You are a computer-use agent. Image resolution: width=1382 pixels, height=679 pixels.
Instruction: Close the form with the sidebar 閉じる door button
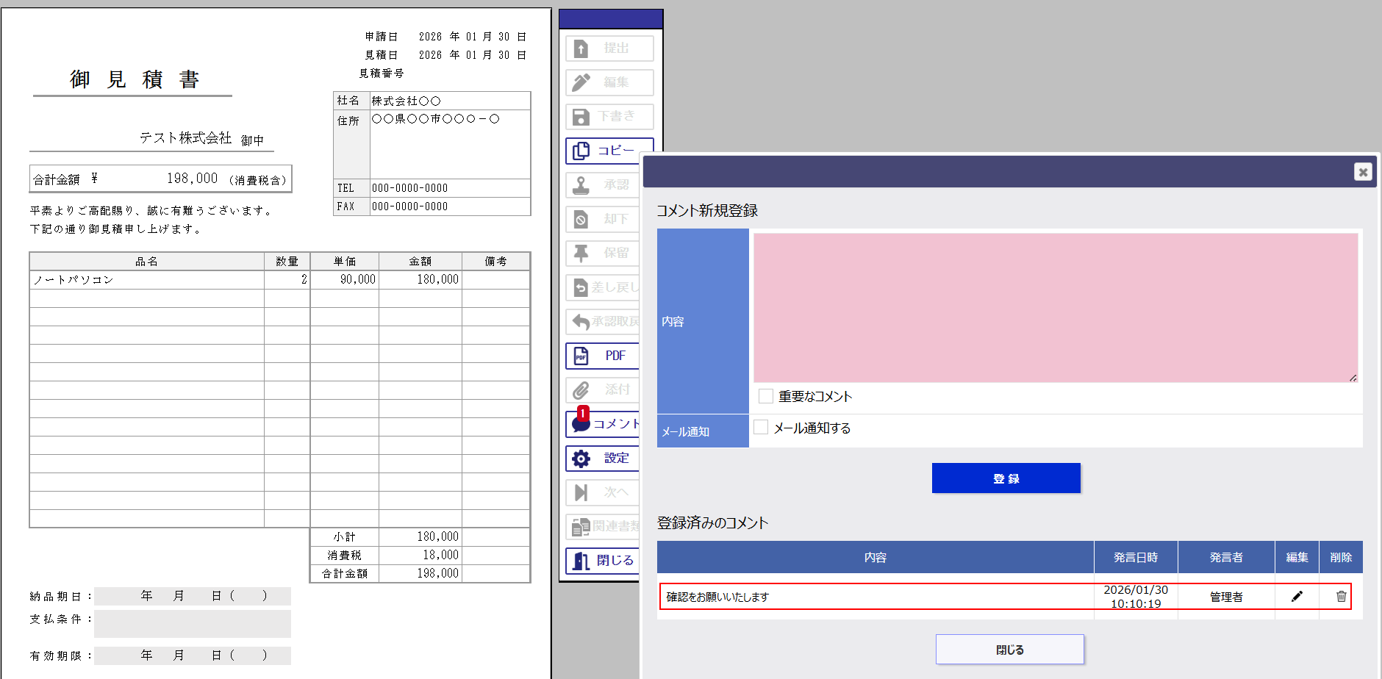tap(603, 561)
